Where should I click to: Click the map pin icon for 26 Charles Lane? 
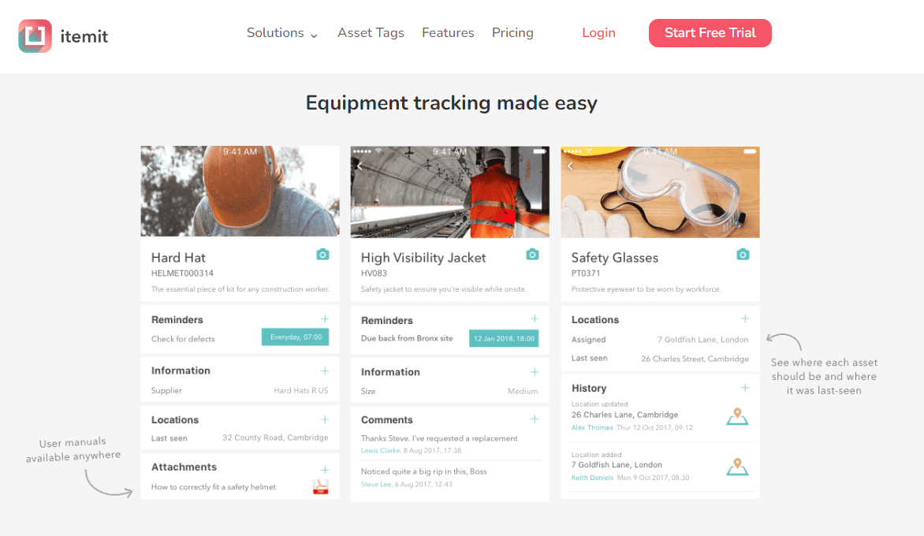pyautogui.click(x=737, y=416)
